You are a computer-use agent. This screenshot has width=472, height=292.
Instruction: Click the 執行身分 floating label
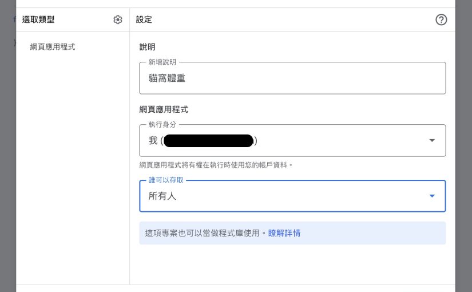pos(162,124)
